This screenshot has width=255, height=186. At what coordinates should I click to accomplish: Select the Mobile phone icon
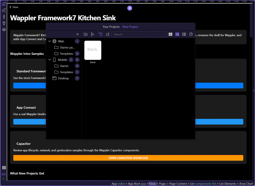[x=54, y=60]
